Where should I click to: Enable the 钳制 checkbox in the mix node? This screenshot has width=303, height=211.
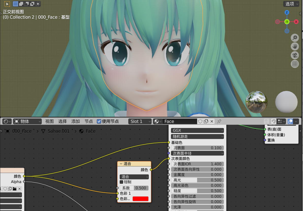pos(122,182)
